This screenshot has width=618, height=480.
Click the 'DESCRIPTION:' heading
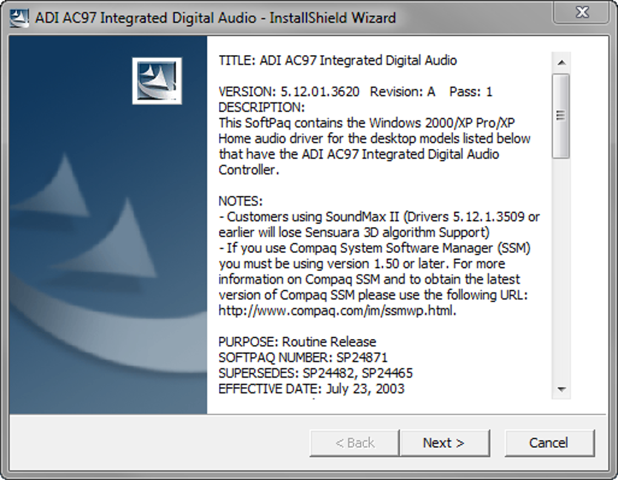point(262,108)
